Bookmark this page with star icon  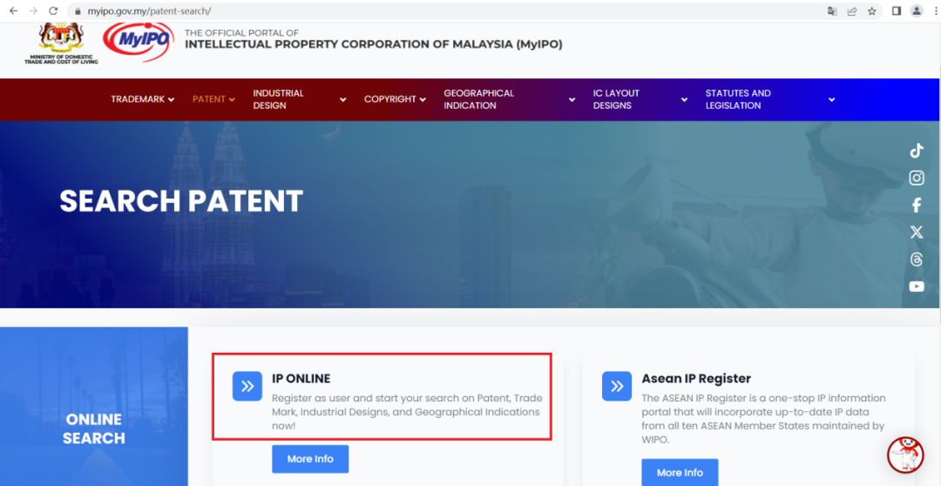coord(872,10)
